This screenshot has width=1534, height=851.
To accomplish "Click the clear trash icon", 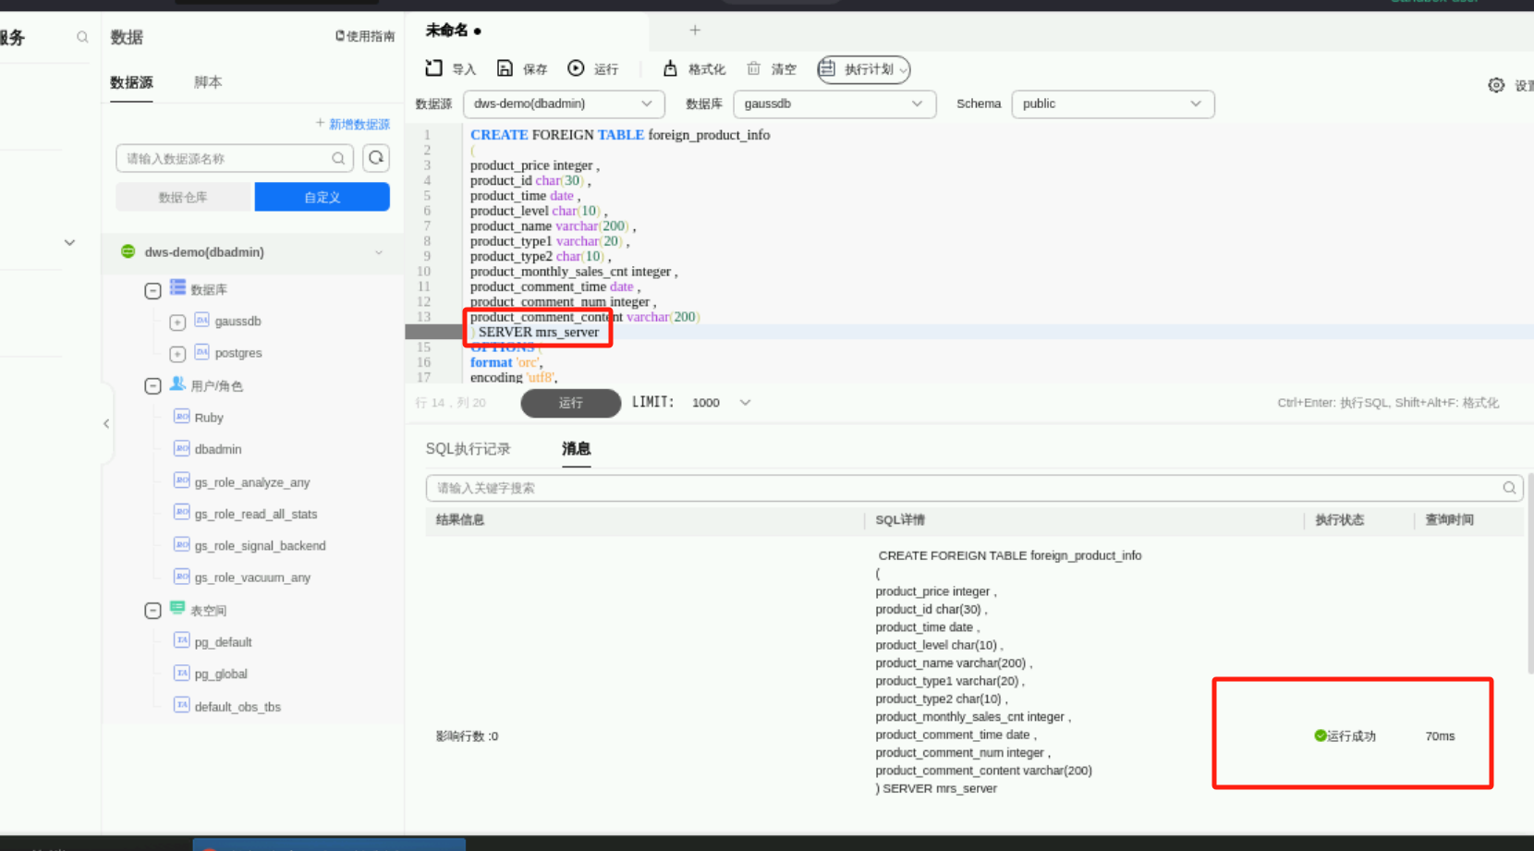I will tap(754, 68).
